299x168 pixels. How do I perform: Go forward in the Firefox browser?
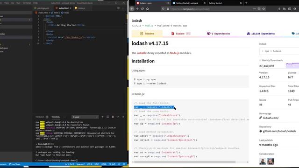point(137,9)
